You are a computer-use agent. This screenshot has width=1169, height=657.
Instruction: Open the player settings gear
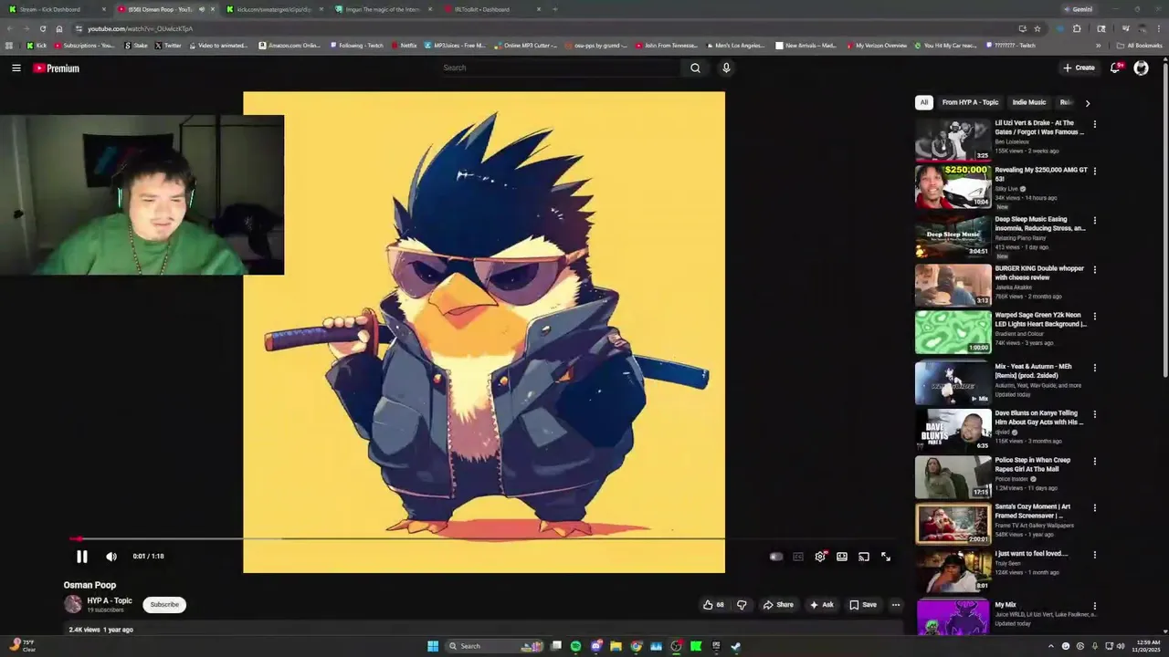pos(820,557)
